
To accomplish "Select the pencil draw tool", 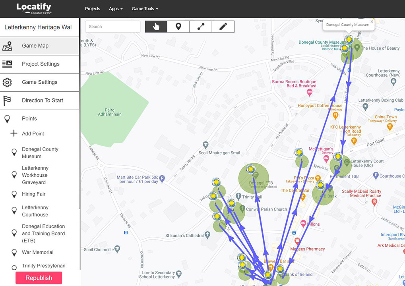I will [x=223, y=27].
